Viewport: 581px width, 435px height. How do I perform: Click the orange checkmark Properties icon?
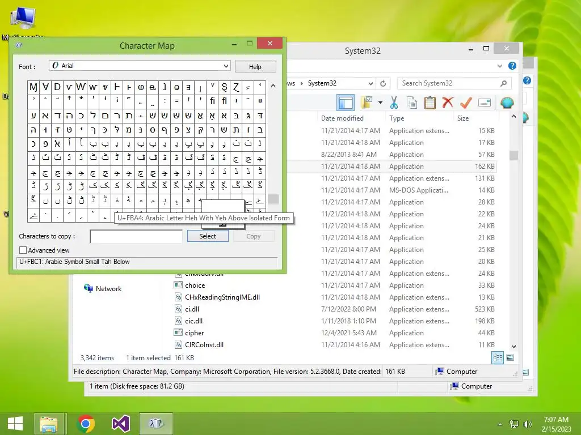point(466,103)
